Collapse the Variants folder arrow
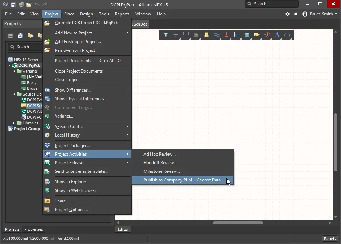This screenshot has height=244, width=341. pyautogui.click(x=14, y=72)
